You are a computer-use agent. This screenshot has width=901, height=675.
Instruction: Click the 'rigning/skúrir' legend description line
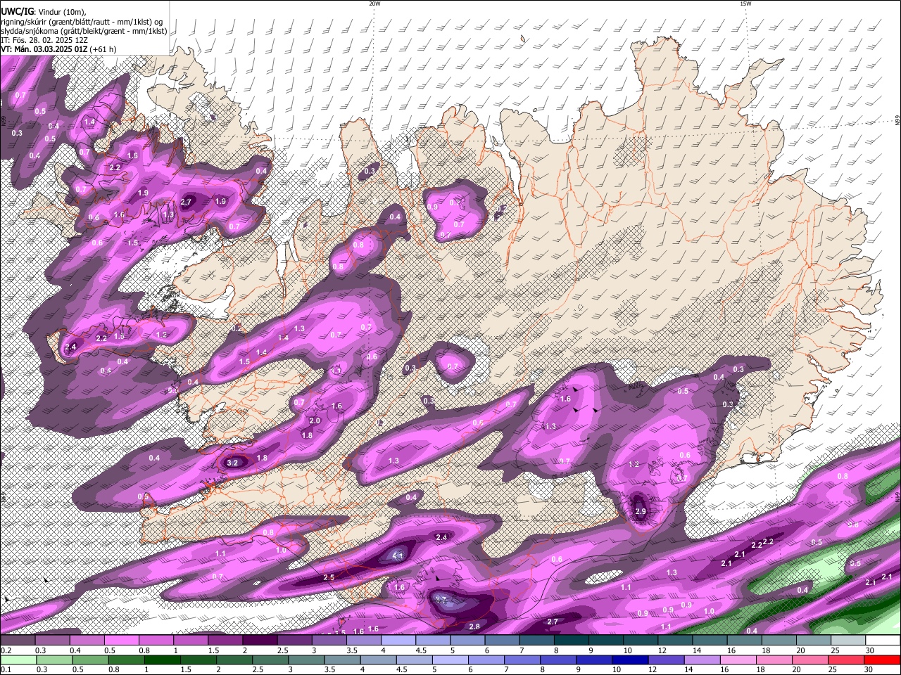coord(82,22)
